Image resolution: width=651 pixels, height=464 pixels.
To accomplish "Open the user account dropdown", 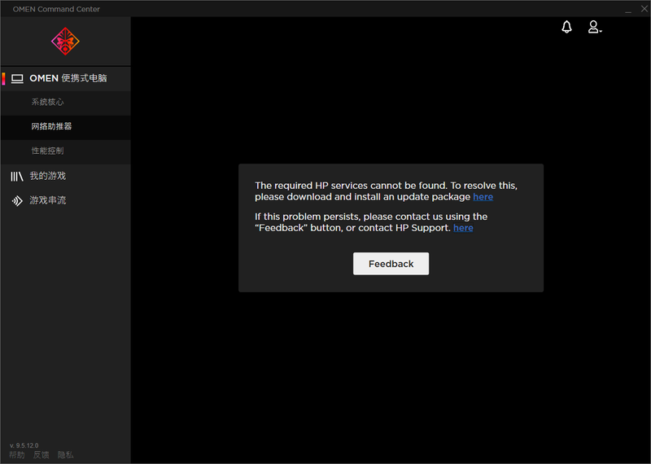I will click(595, 27).
